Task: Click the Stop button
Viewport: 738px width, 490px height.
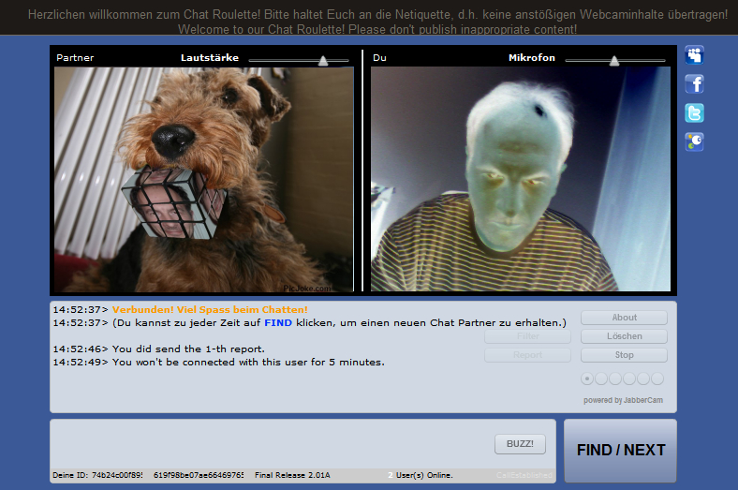Action: click(x=624, y=355)
